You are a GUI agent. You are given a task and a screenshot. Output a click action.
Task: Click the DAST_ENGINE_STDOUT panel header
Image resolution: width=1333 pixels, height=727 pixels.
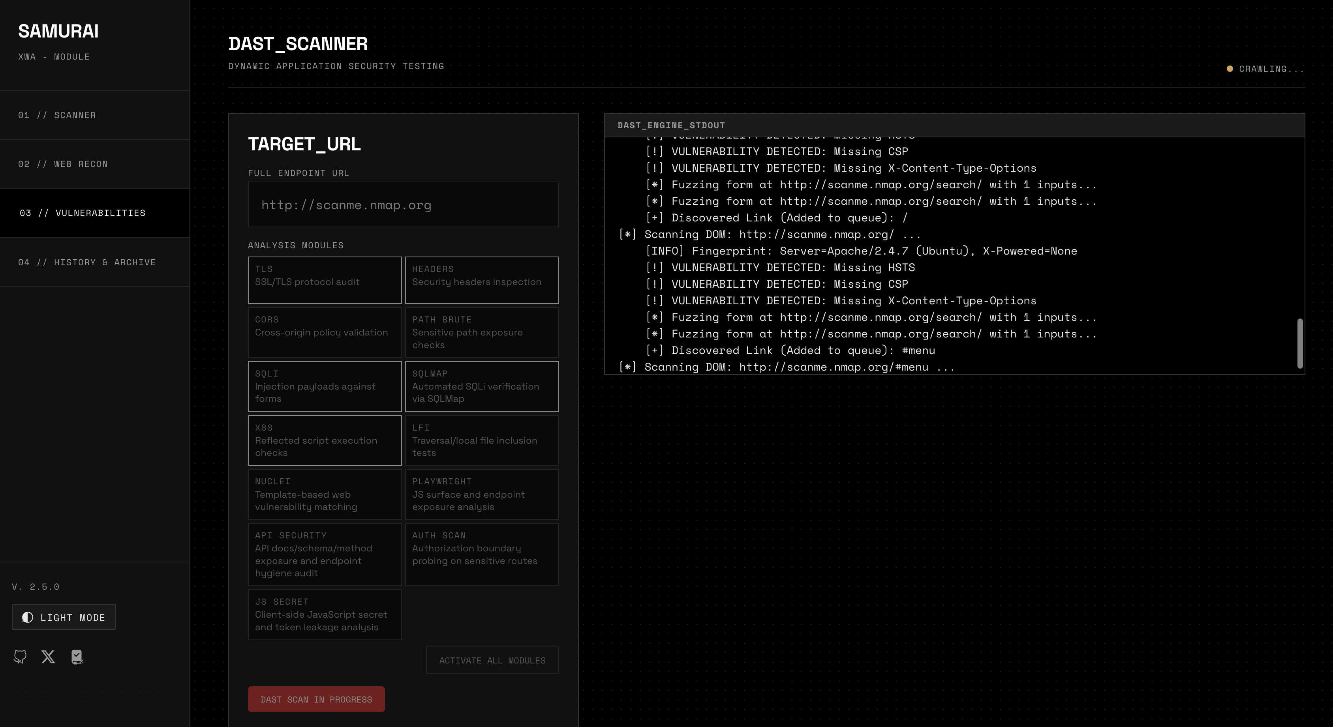click(x=954, y=125)
